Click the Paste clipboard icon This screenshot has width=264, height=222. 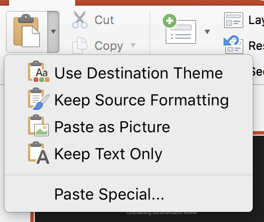point(26,31)
